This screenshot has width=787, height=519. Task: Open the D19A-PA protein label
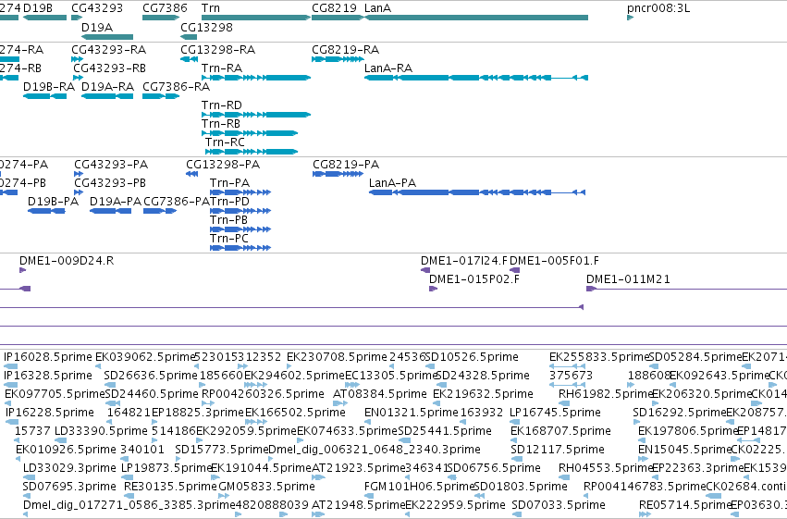(x=116, y=202)
